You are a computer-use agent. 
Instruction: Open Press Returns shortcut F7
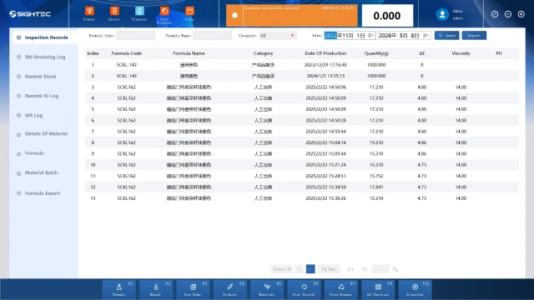tap(341, 289)
